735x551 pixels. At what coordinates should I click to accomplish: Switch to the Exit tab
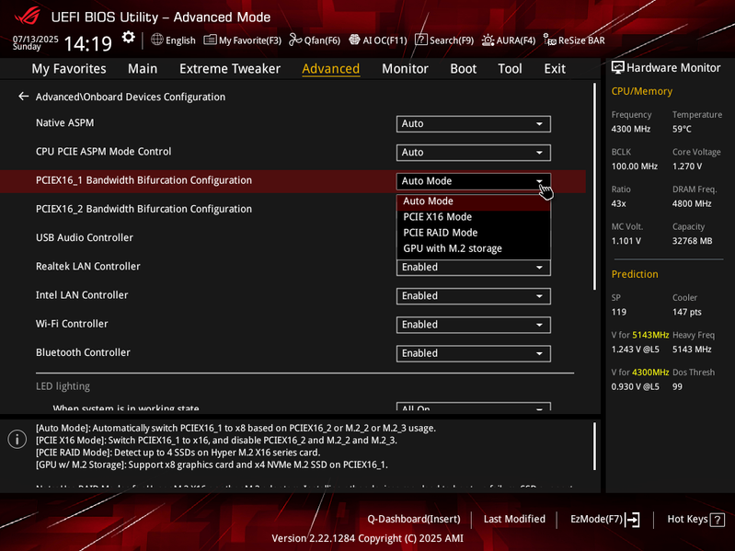[555, 69]
